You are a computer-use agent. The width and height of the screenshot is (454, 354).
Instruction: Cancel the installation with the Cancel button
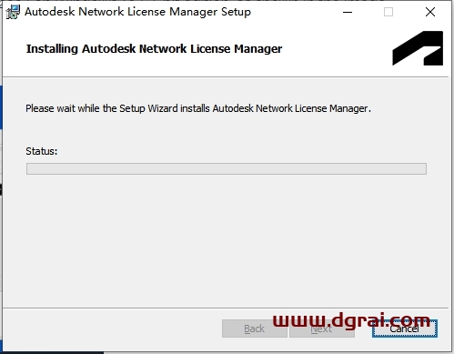[x=405, y=329]
